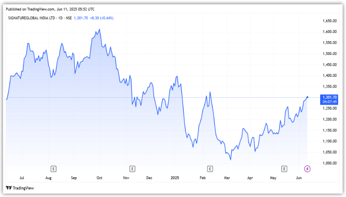
Task: Click the earnings E marker near Nov
Action: 132,168
